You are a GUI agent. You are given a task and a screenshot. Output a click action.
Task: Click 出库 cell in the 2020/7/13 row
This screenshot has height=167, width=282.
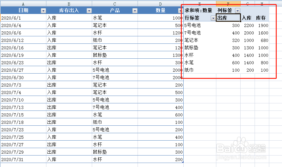pos(69,107)
